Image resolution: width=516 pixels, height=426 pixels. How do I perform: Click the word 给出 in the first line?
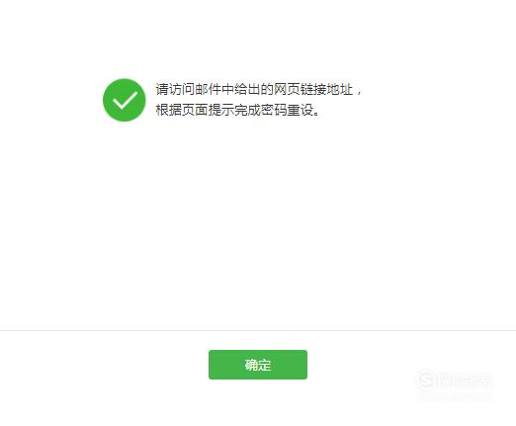pyautogui.click(x=247, y=89)
